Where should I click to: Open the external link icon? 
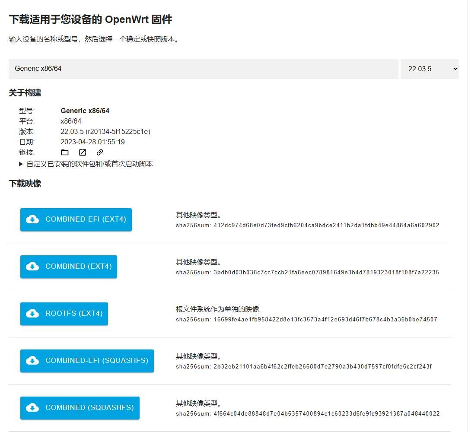(x=83, y=152)
